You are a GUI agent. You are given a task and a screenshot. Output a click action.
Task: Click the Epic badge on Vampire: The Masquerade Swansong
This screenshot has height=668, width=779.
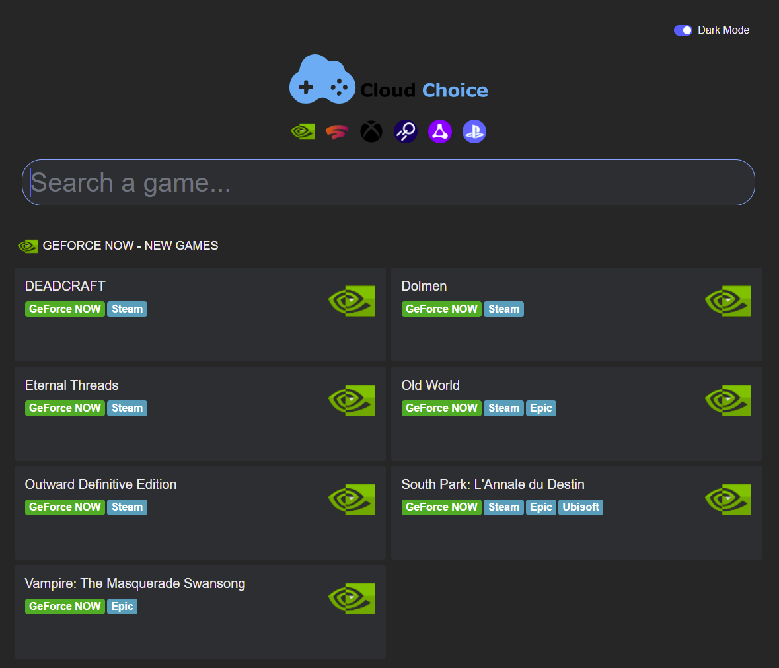[x=122, y=606]
